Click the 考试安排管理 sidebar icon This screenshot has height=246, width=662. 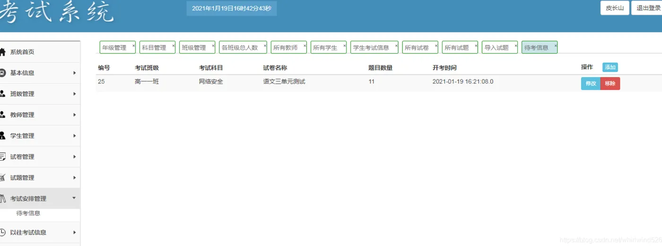coord(2,198)
